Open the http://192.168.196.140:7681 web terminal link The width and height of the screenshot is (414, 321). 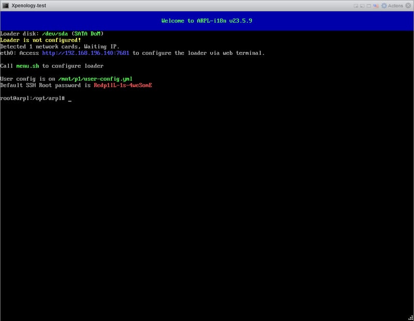[86, 53]
